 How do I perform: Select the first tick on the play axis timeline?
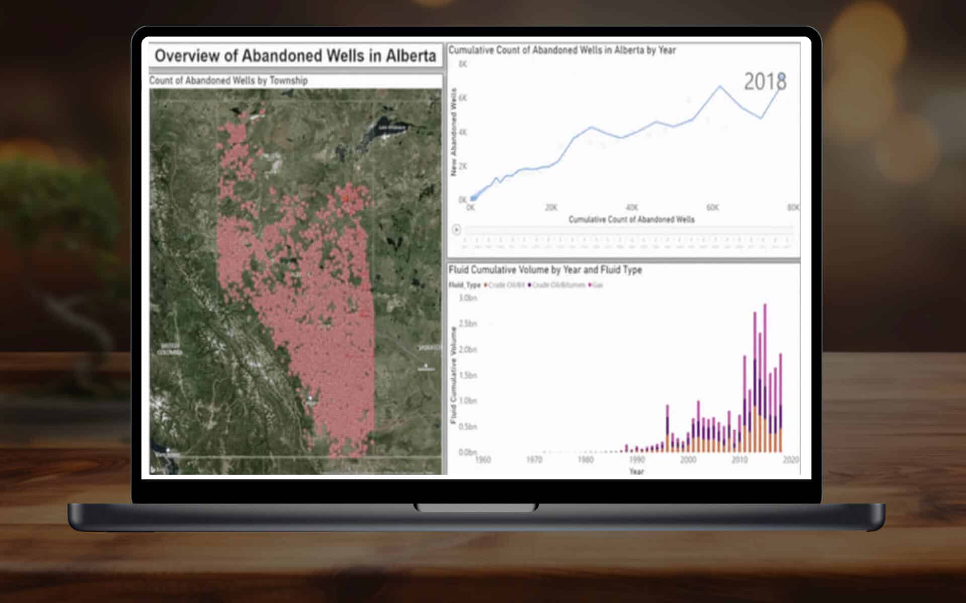[464, 240]
